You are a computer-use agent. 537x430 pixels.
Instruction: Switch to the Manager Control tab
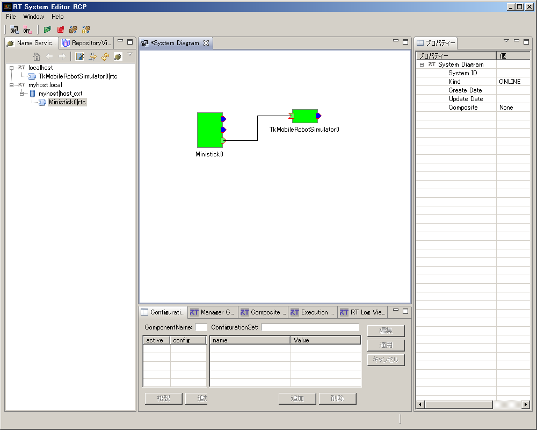212,312
